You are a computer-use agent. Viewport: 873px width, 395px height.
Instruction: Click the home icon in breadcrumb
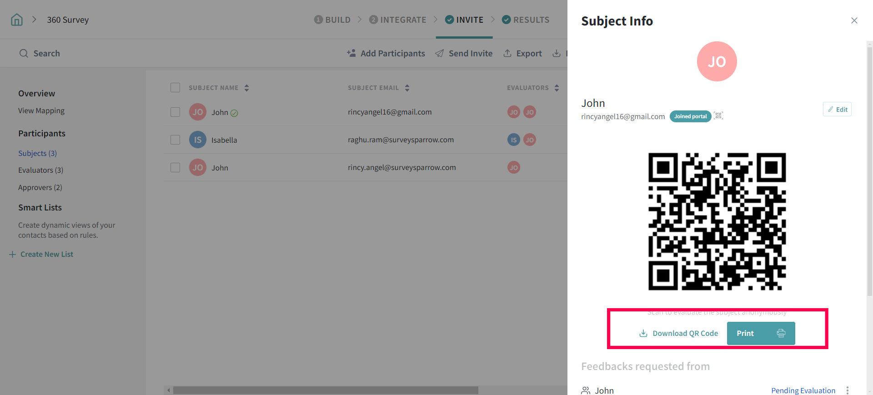tap(17, 20)
